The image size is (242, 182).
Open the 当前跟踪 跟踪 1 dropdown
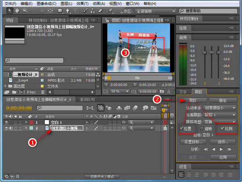(x=220, y=115)
